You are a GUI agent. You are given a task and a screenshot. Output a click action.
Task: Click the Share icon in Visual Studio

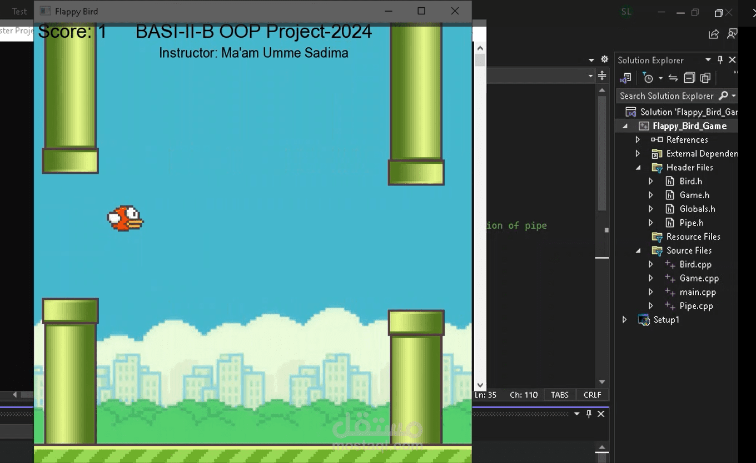(714, 34)
